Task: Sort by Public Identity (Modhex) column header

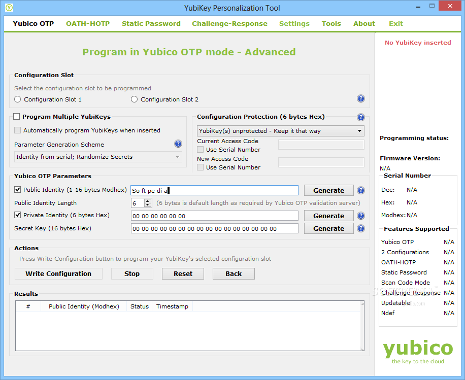Action: click(x=84, y=306)
